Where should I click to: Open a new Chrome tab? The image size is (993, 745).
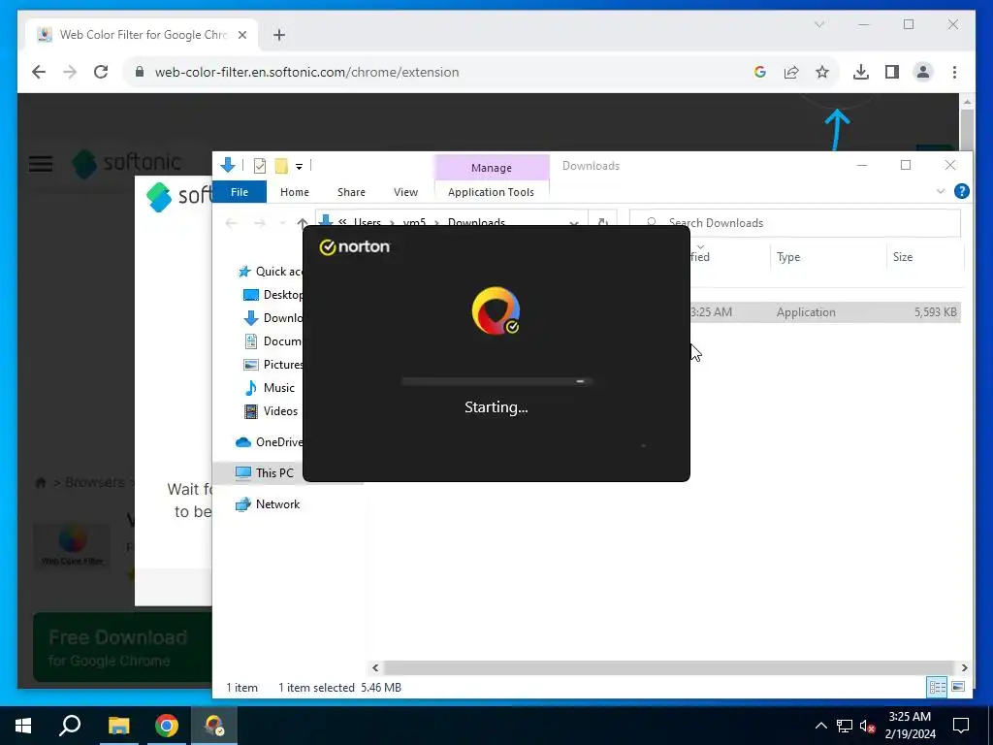point(279,35)
